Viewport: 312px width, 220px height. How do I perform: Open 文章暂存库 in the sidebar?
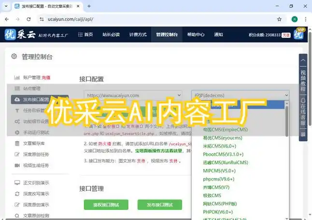(34, 143)
